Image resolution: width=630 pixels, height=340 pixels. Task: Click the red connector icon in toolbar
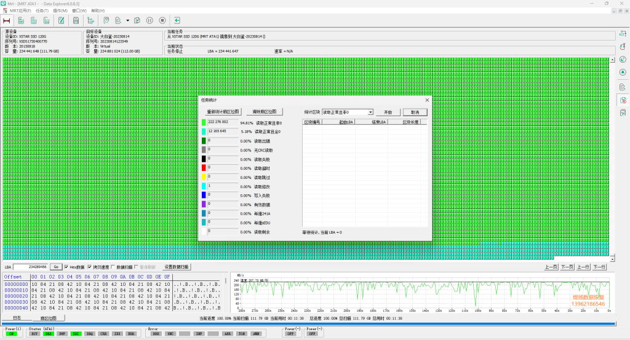coord(6,20)
